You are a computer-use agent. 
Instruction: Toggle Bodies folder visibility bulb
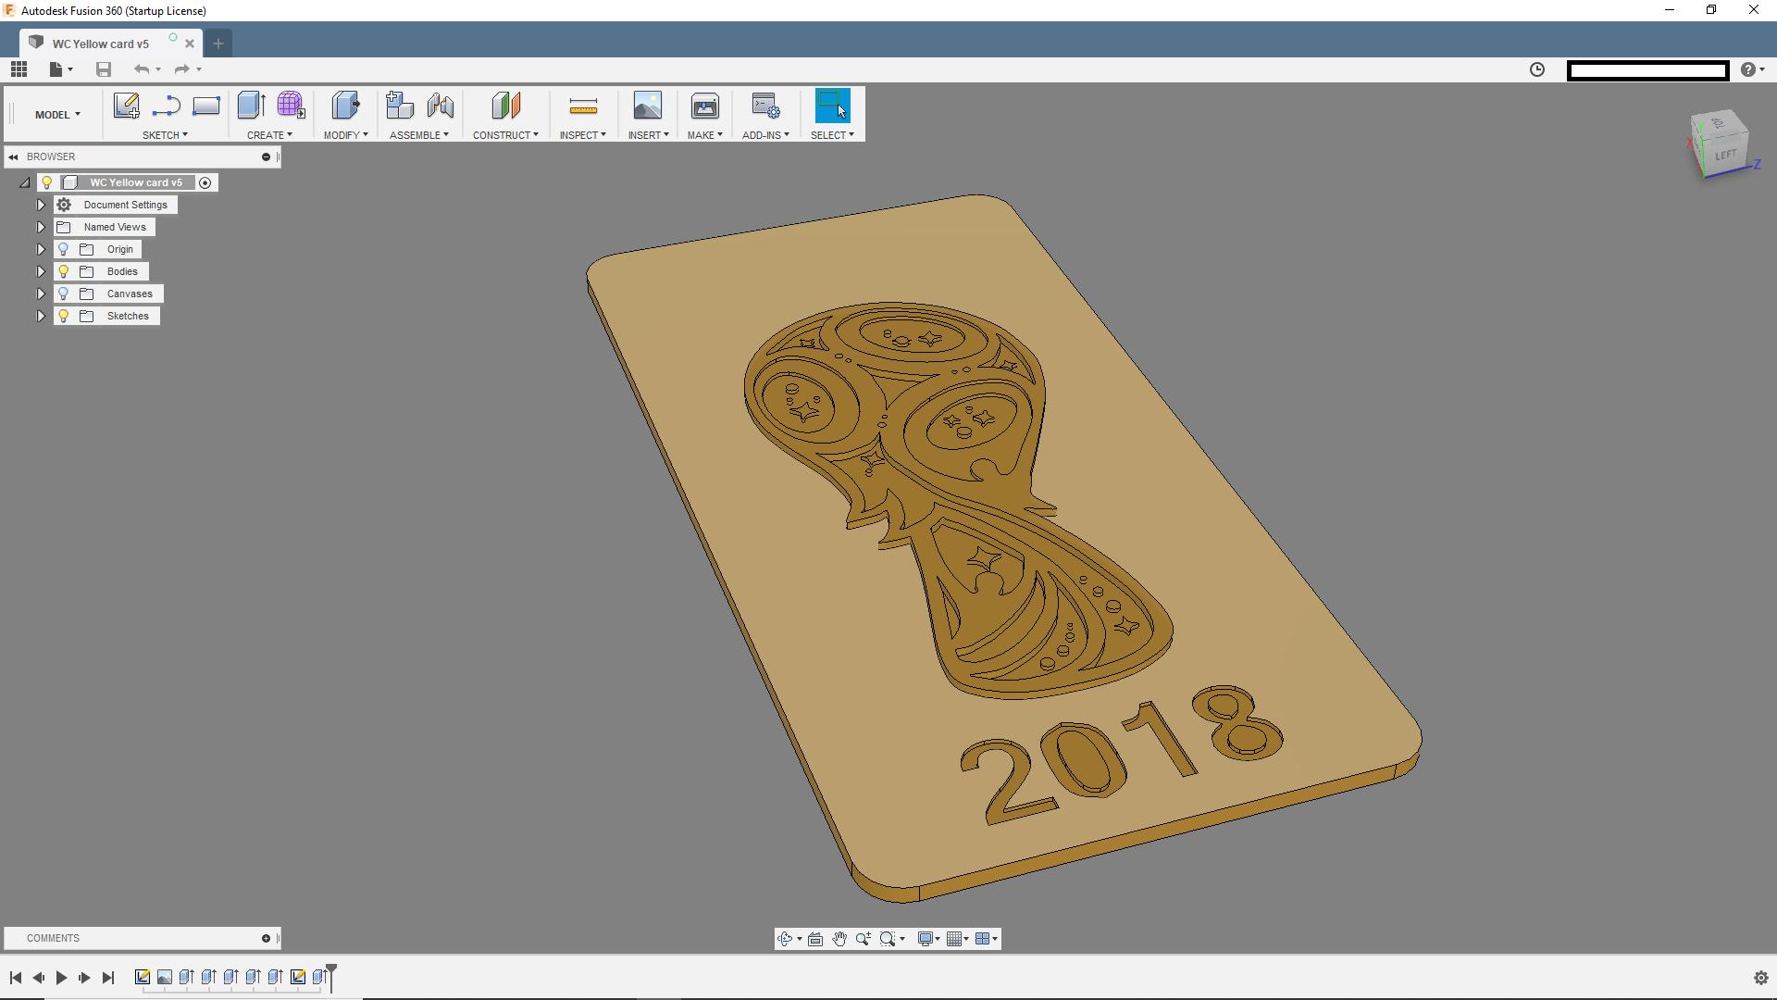click(x=64, y=271)
